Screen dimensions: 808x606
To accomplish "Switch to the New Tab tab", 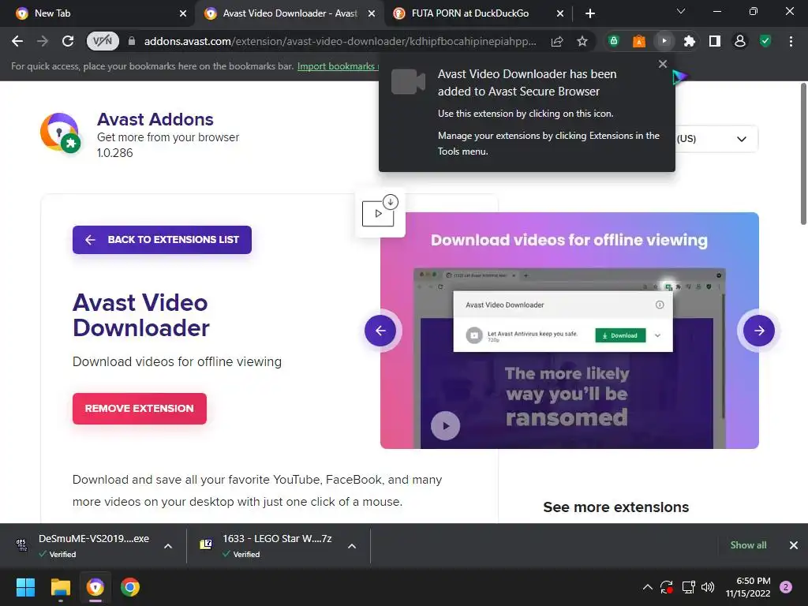I will [98, 13].
